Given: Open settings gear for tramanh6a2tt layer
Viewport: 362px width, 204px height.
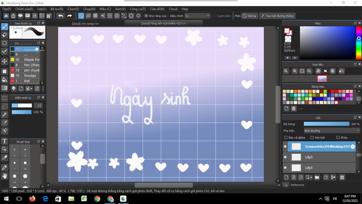Looking at the screenshot, I should pos(352,146).
